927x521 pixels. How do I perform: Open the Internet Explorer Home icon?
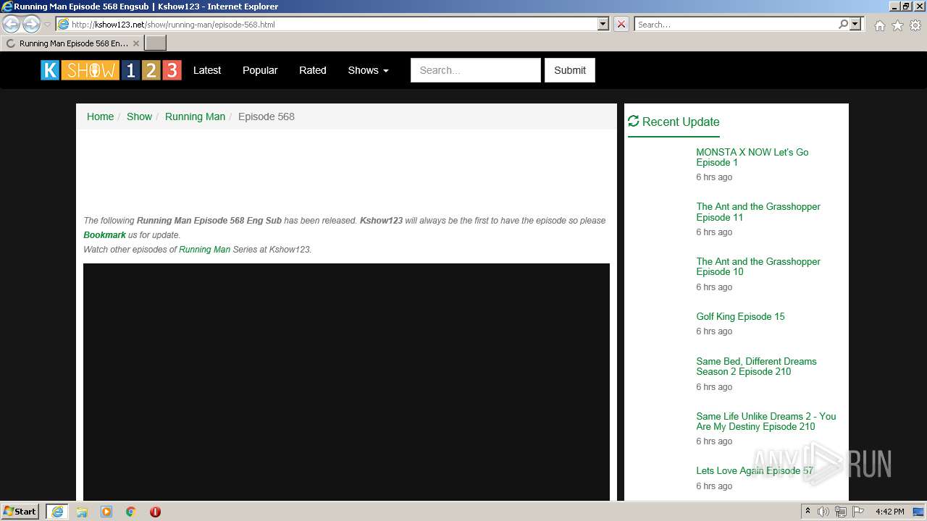[x=879, y=25]
